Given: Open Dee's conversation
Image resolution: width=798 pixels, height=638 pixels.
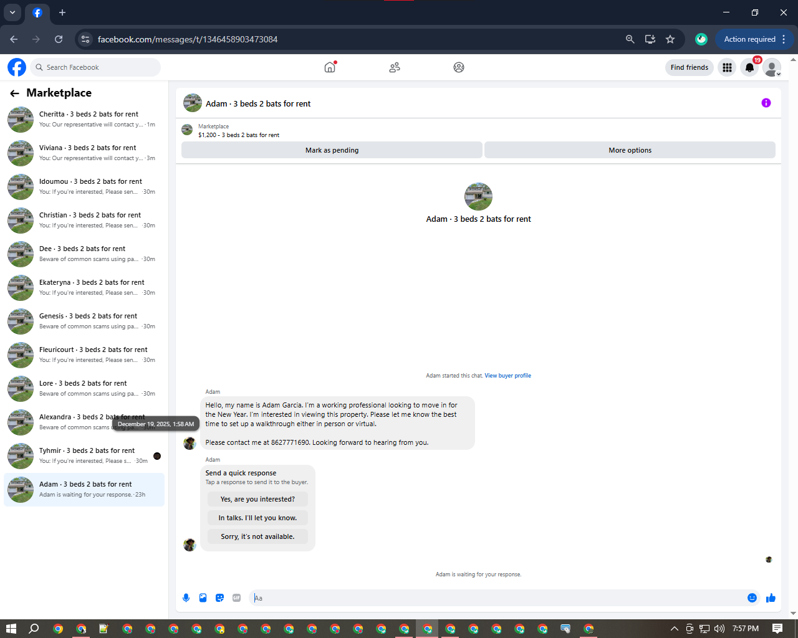Looking at the screenshot, I should coord(84,254).
